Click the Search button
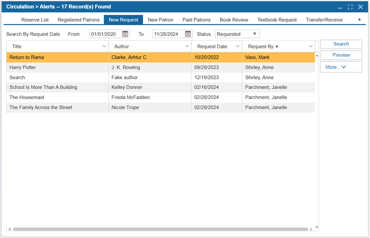The image size is (370, 238). click(341, 44)
